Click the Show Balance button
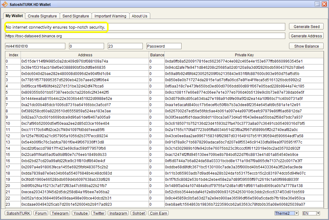 point(306,46)
